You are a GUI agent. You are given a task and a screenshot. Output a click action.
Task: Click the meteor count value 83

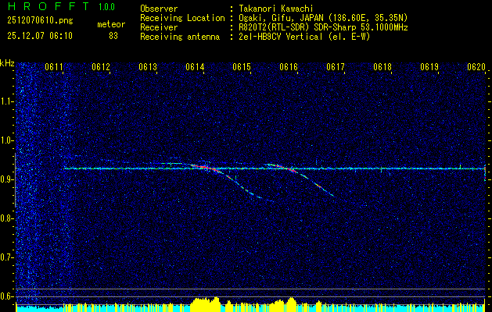113,36
